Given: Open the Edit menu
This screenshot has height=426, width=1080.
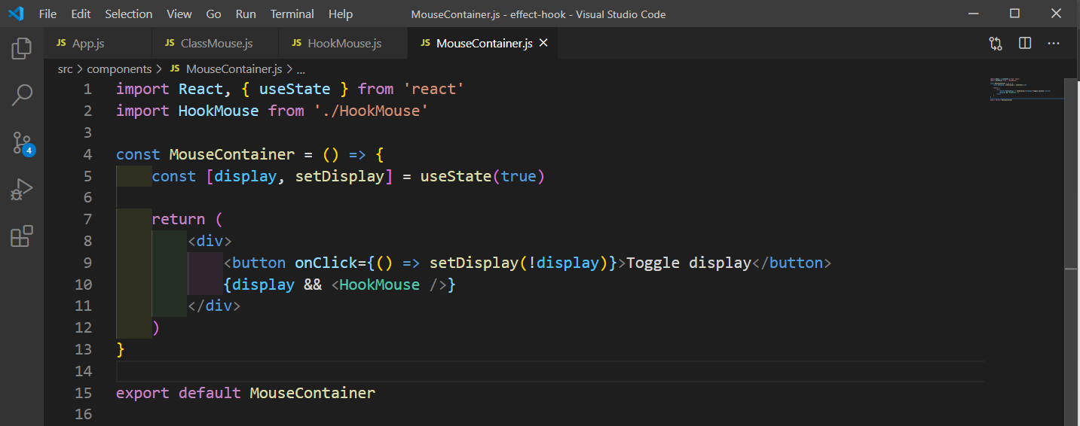Looking at the screenshot, I should [x=81, y=14].
